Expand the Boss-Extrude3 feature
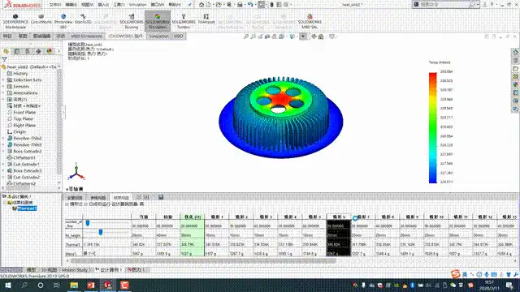Viewport: 520px width, 292px height. click(x=3, y=171)
